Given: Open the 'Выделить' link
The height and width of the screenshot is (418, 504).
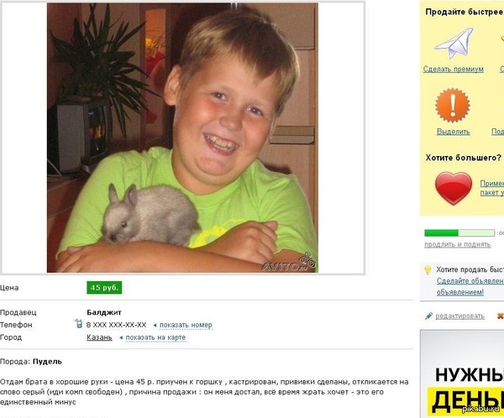Looking at the screenshot, I should [x=454, y=132].
